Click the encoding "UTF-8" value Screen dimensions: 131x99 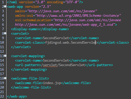pyautogui.click(x=72, y=2)
